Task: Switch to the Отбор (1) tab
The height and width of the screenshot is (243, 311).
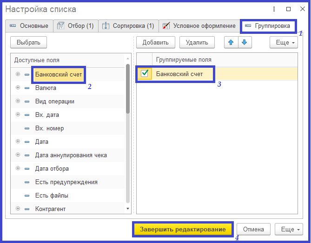Action: click(x=75, y=26)
